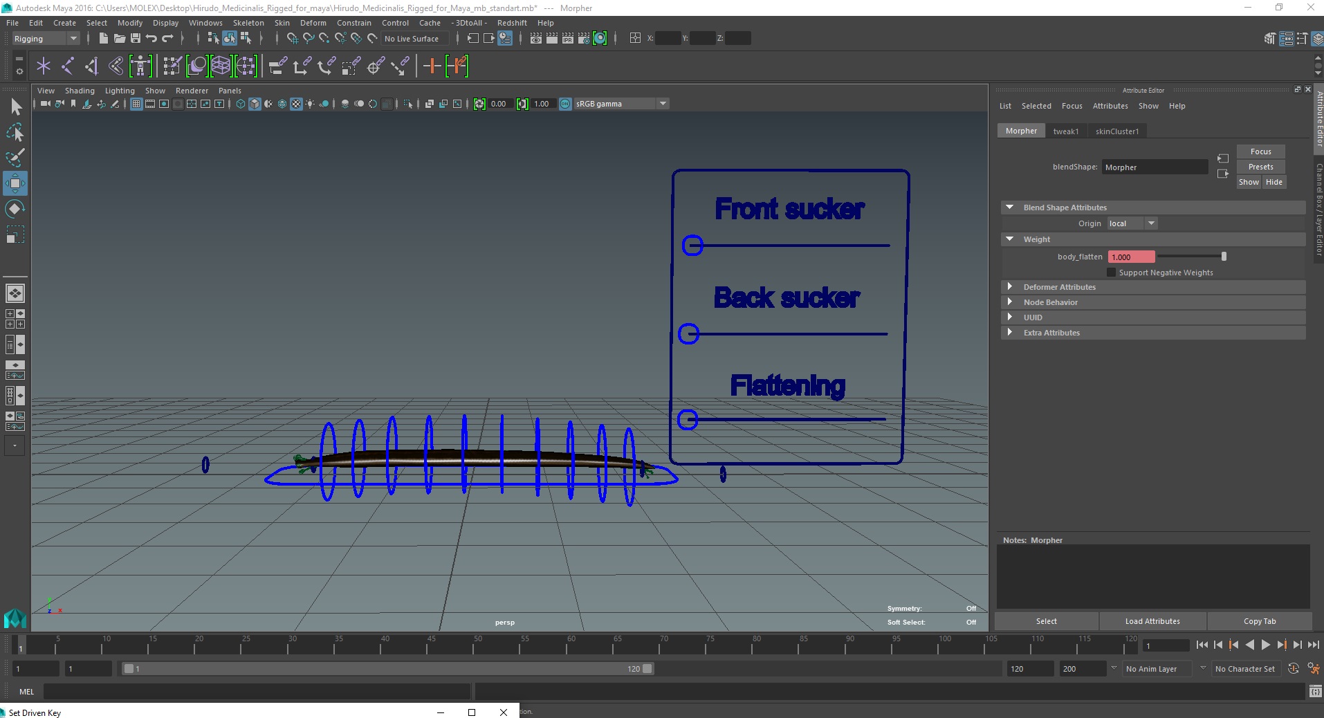The image size is (1324, 718).
Task: Toggle use all lights viewport icon
Action: pos(310,104)
